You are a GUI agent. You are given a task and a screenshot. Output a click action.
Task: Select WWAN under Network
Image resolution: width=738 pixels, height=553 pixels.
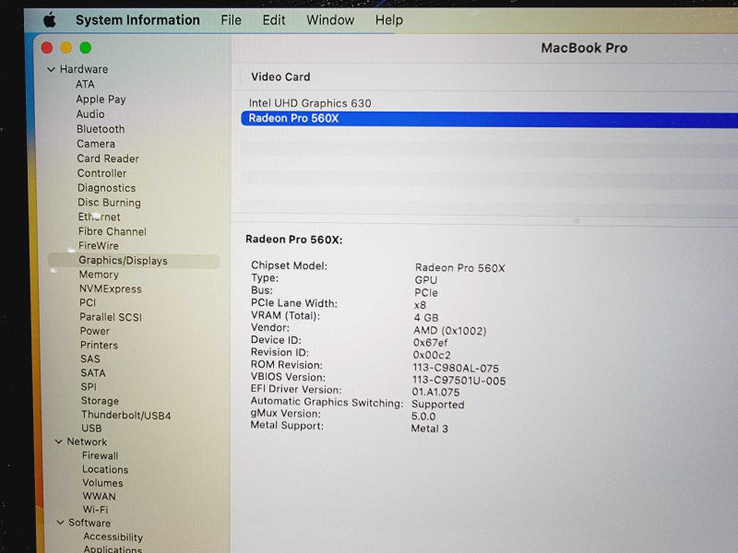click(x=99, y=496)
